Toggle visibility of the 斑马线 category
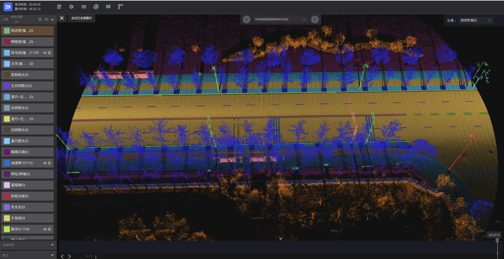Screen dimensions: 504x259 (44, 53)
